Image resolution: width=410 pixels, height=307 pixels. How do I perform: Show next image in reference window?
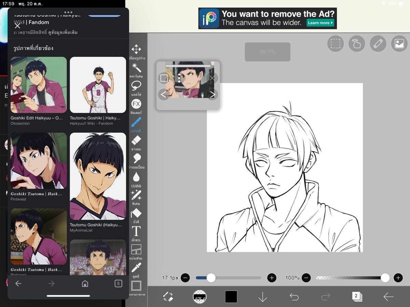[212, 94]
